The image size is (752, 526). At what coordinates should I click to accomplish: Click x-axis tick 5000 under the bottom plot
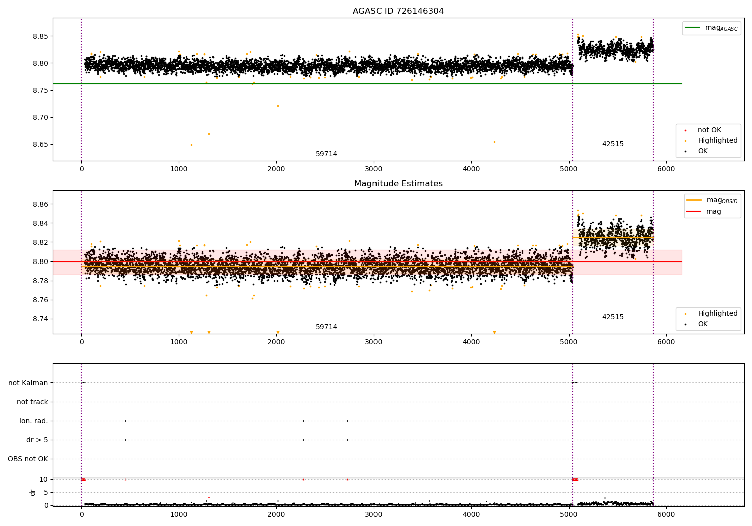(569, 514)
